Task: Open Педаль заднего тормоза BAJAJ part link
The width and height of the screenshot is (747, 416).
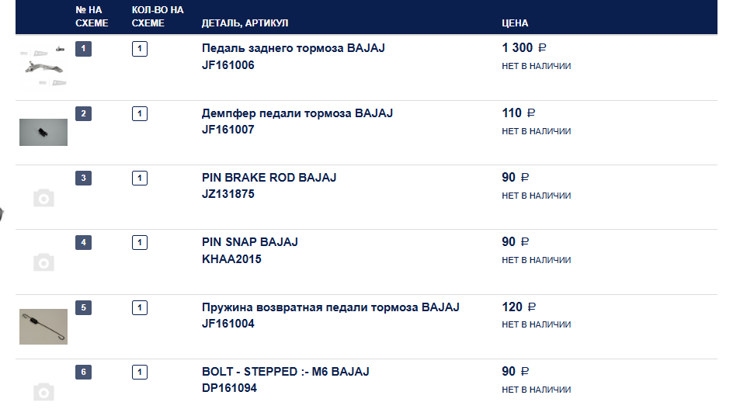Action: click(293, 48)
